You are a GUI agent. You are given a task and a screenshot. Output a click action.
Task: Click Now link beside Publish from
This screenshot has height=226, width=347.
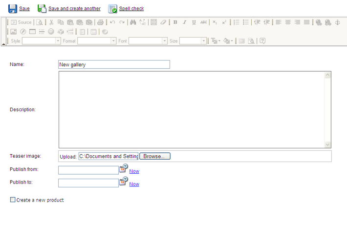pyautogui.click(x=134, y=171)
